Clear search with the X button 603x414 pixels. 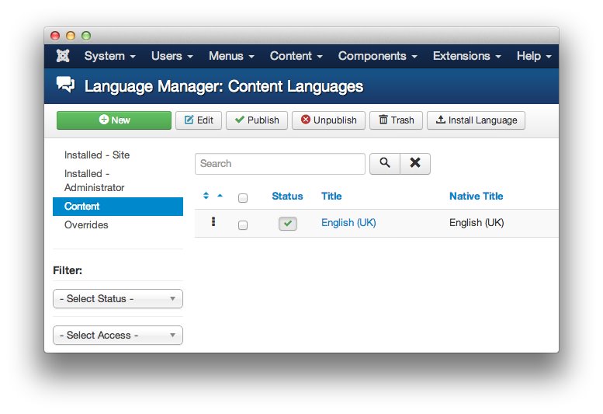[x=415, y=163]
